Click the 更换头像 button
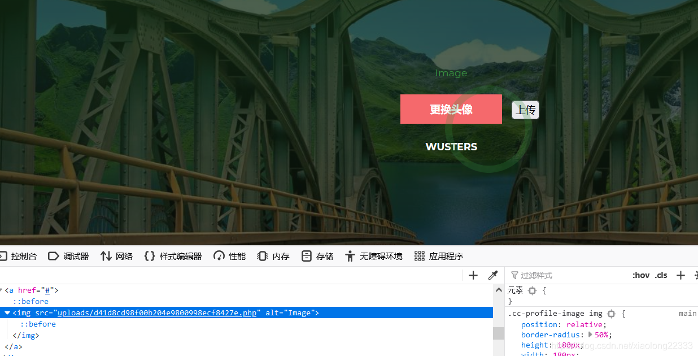The height and width of the screenshot is (356, 698). tap(451, 109)
